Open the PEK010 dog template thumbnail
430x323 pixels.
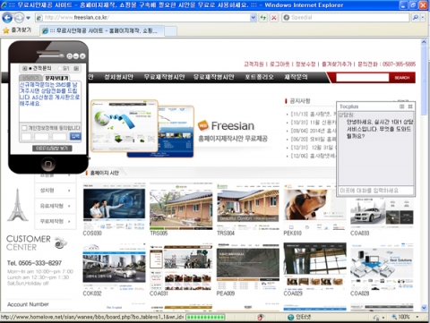[315, 207]
